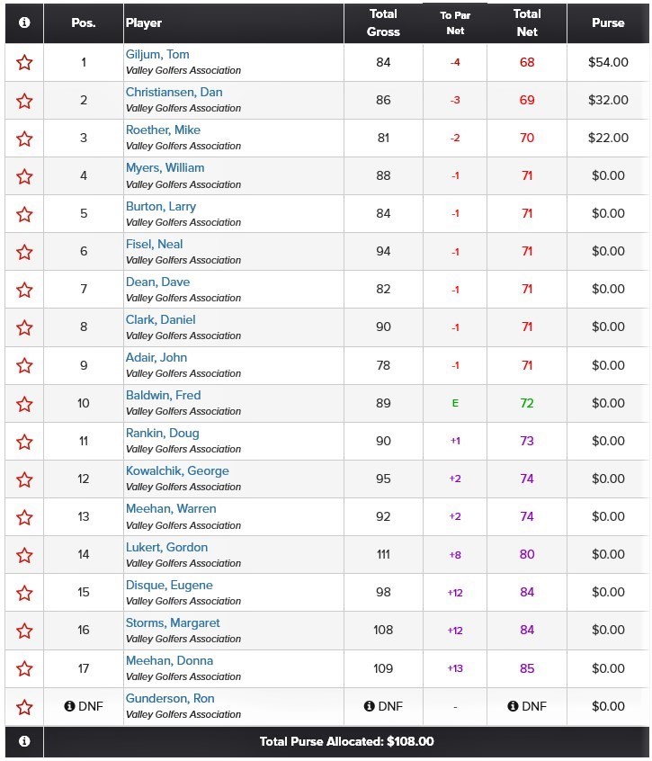The width and height of the screenshot is (652, 761).
Task: Open Kowalchik, George player link
Action: [x=177, y=470]
